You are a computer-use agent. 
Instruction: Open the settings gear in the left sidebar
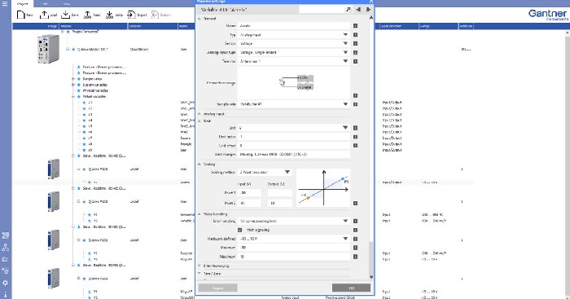pyautogui.click(x=6, y=283)
